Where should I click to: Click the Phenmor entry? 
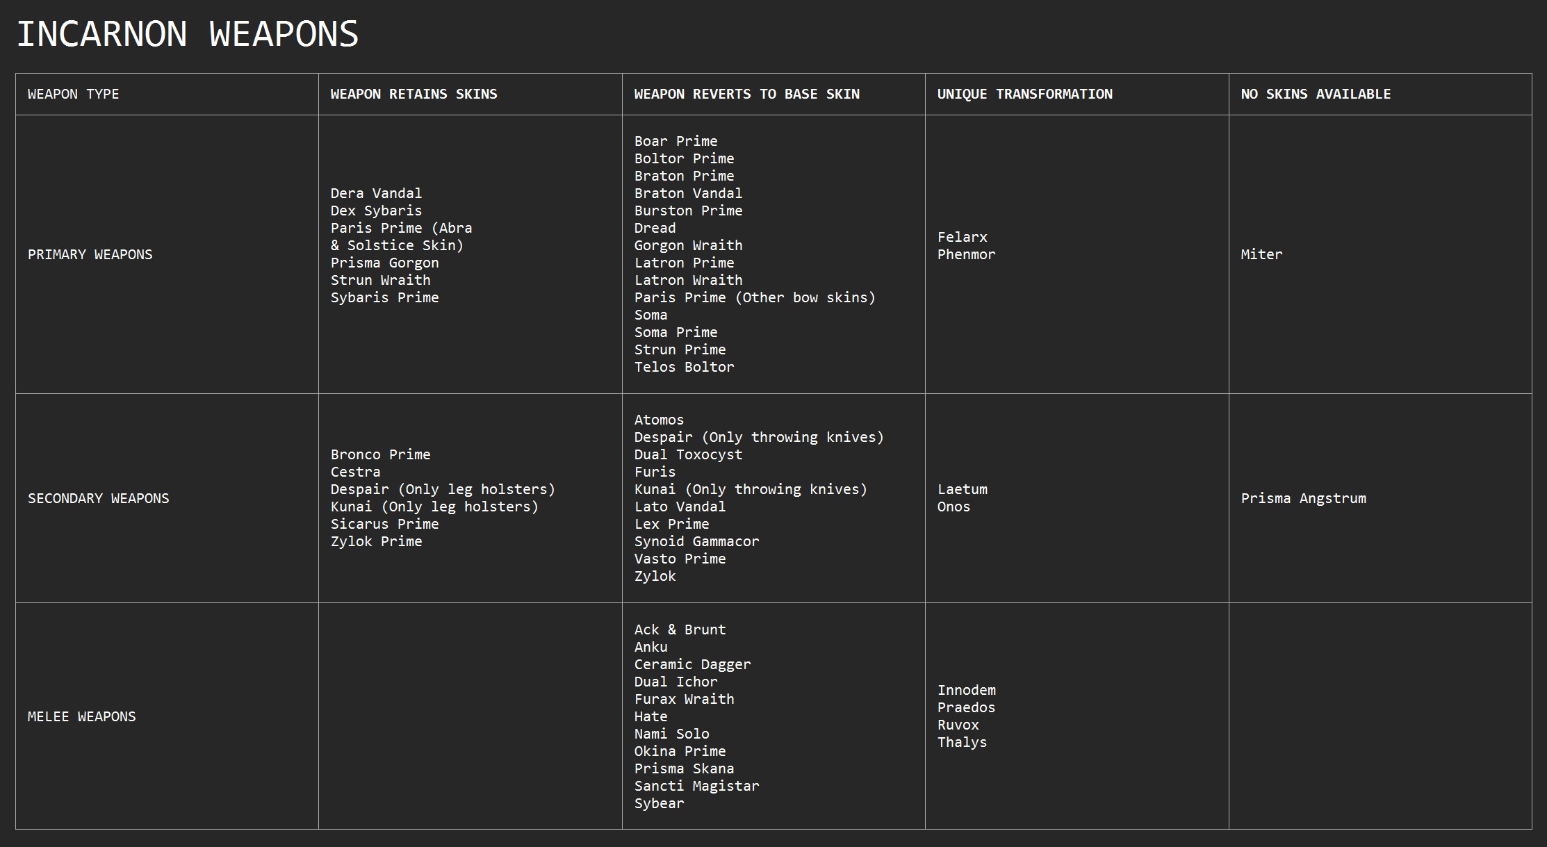pos(966,254)
